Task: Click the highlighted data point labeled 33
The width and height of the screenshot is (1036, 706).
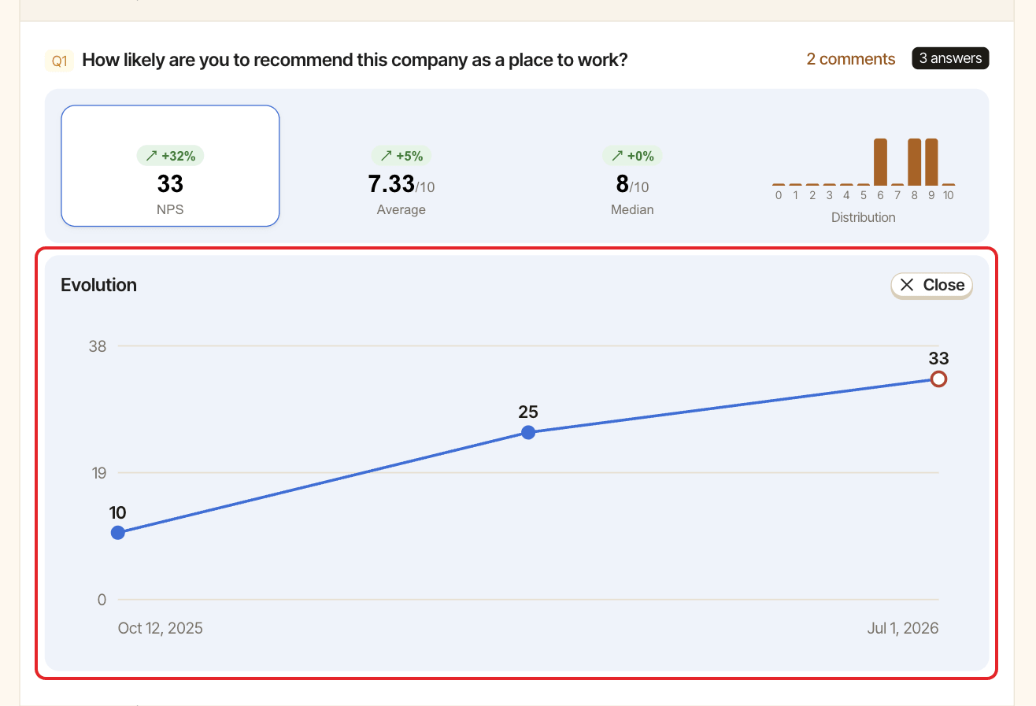Action: click(938, 379)
